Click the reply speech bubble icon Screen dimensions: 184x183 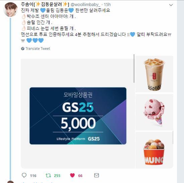(x=24, y=175)
